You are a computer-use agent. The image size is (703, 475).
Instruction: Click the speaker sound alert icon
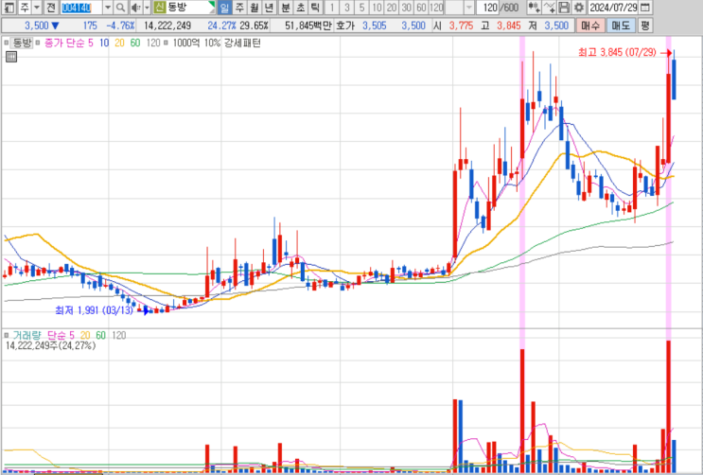click(136, 8)
